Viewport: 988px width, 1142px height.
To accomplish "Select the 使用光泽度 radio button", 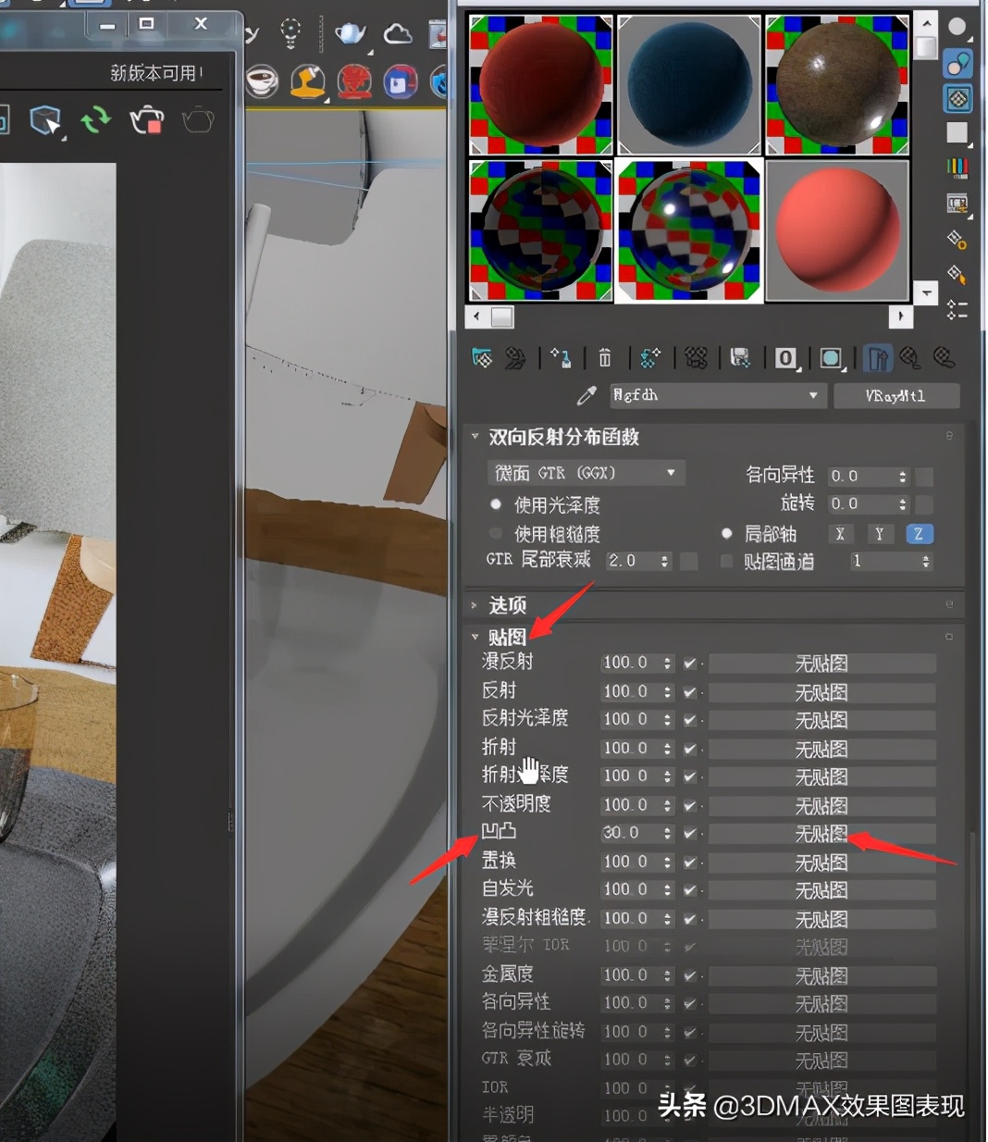I will click(496, 505).
